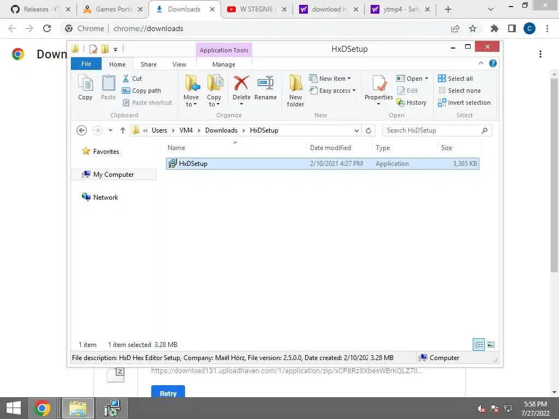The width and height of the screenshot is (559, 419).
Task: Select Network in navigation pane
Action: tap(100, 197)
